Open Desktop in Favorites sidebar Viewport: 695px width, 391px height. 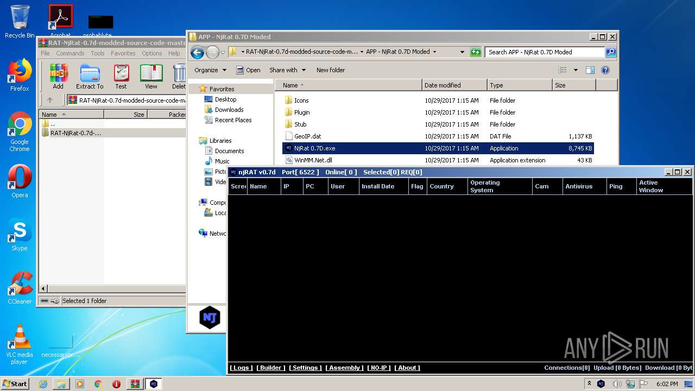tap(225, 99)
